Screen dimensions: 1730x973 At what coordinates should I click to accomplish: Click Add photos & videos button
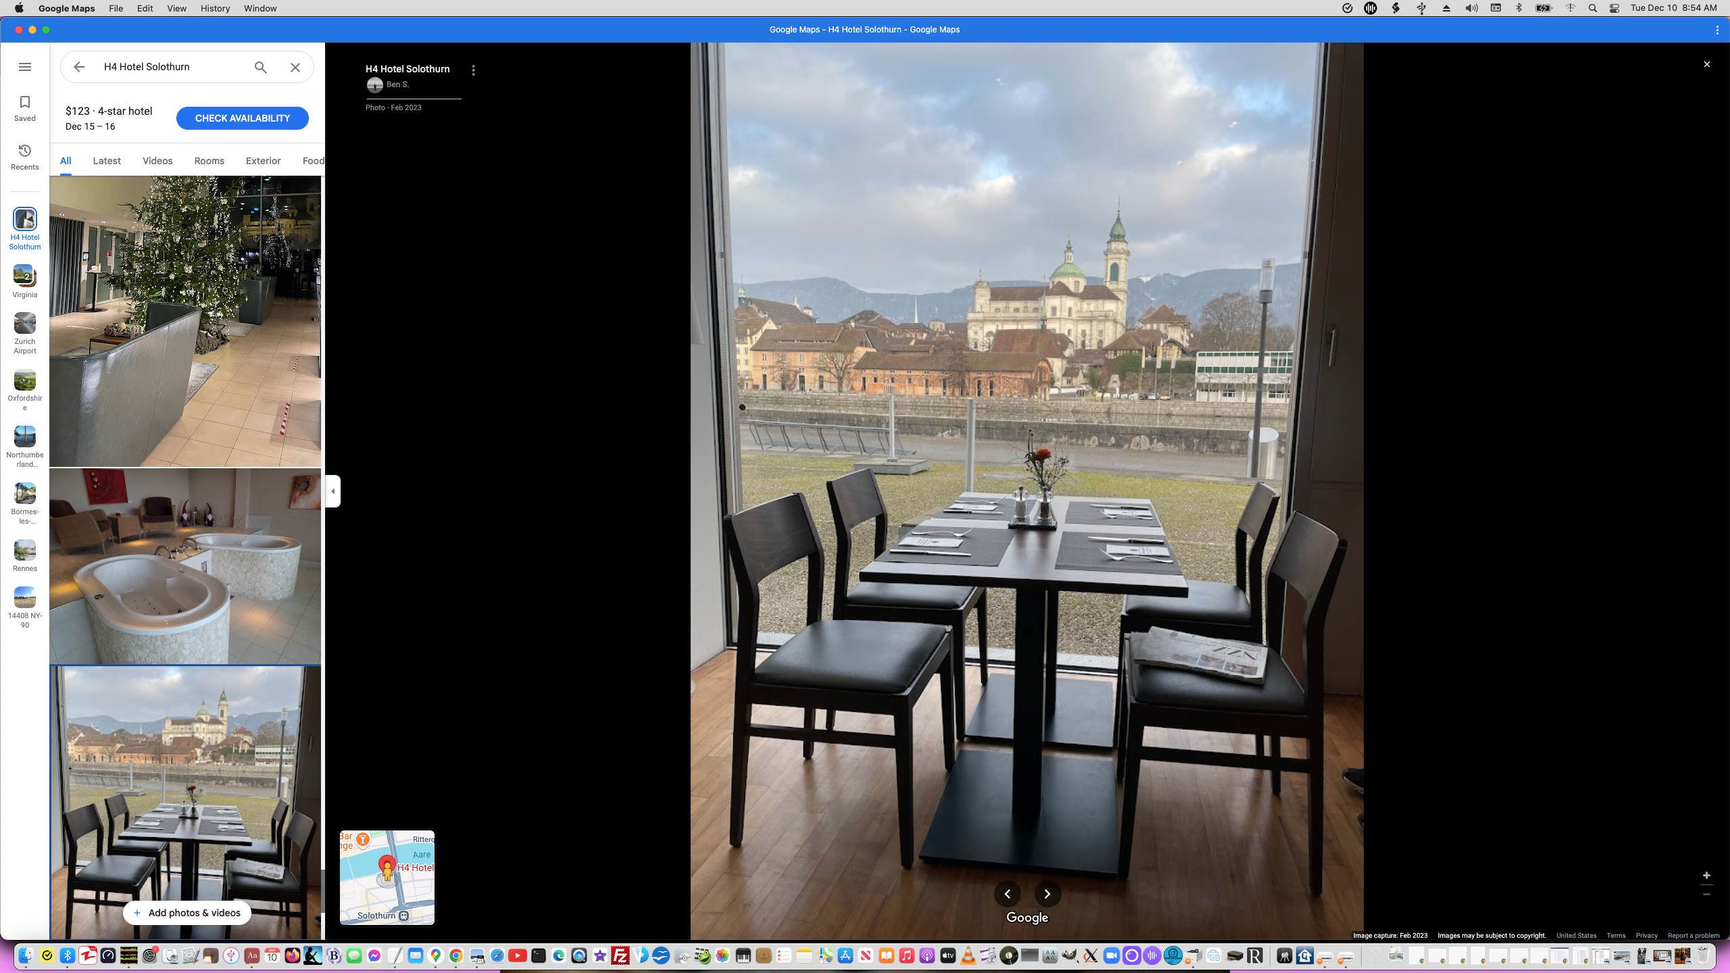coord(187,913)
